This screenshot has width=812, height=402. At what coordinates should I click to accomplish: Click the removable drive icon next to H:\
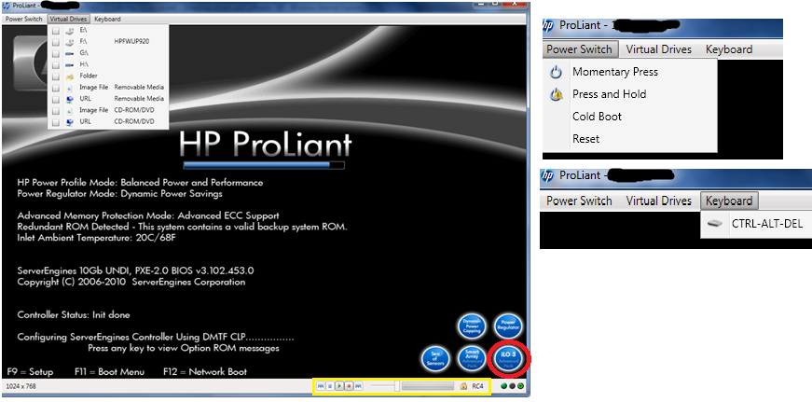tap(70, 64)
